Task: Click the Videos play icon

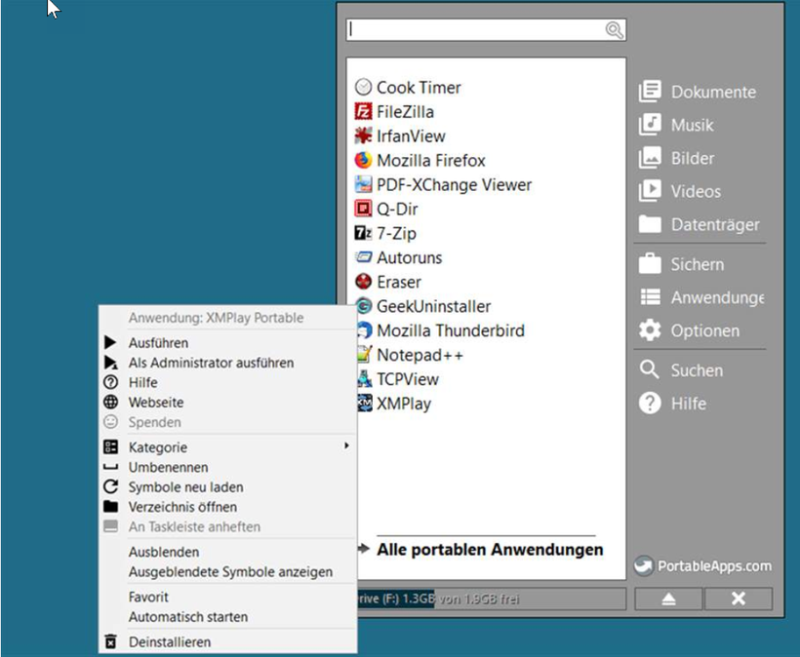Action: pos(650,191)
